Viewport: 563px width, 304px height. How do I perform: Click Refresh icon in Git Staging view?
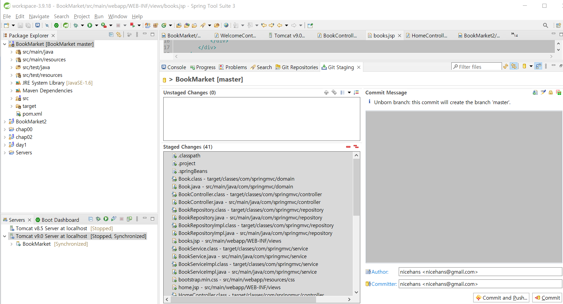tap(505, 66)
